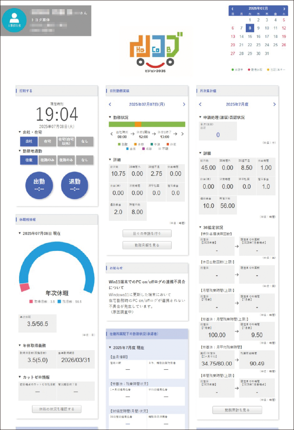The image size is (294, 430).
Task: Click 休暇の状況を確認する button
Action: [57, 409]
